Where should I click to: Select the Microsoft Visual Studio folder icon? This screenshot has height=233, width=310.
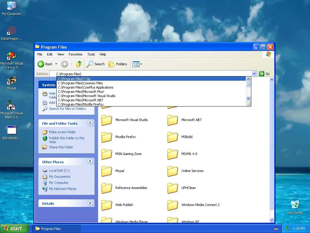107,120
